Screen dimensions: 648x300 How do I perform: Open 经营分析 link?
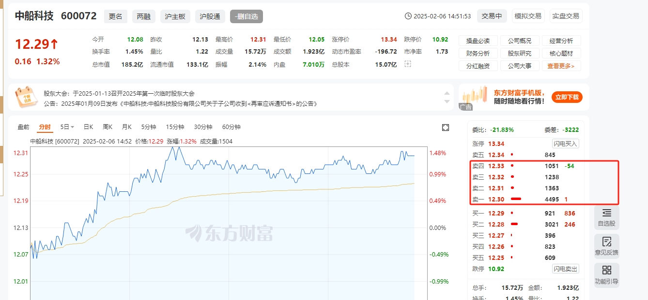561,41
